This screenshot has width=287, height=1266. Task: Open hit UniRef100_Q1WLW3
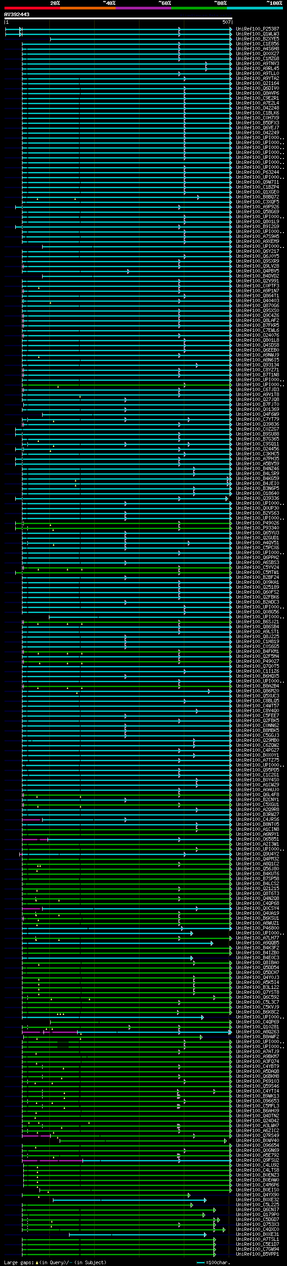257,34
